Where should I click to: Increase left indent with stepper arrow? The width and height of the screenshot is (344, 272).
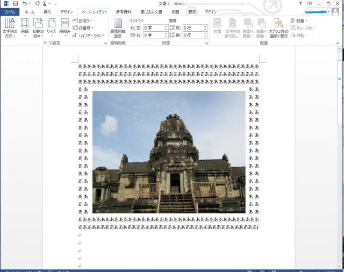click(166, 26)
